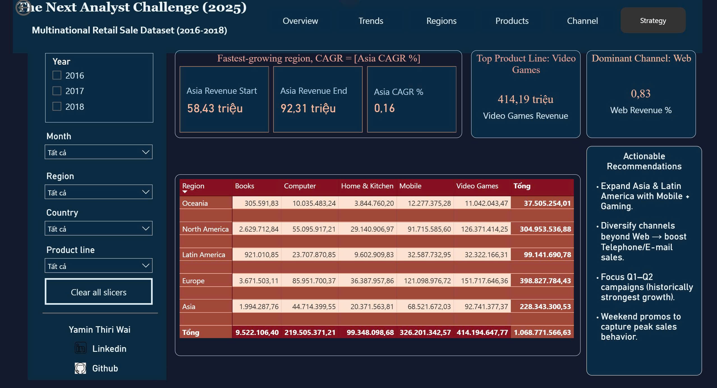Select the Oceania row label
This screenshot has height=388, width=717.
(x=195, y=203)
